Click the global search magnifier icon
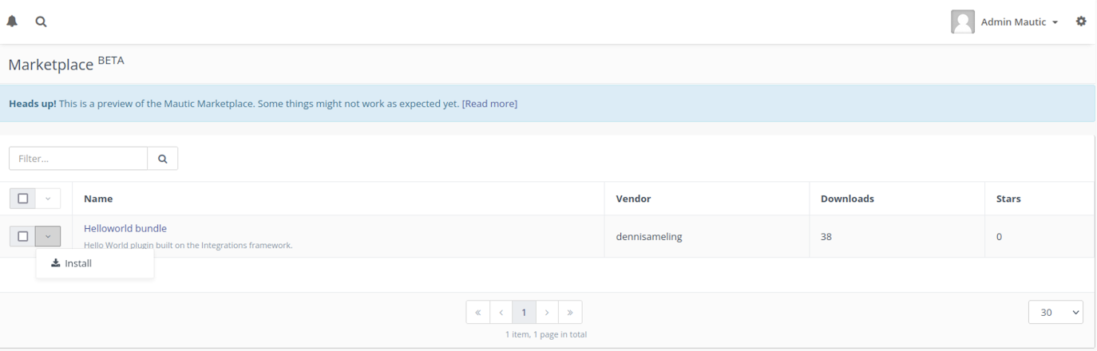 click(x=41, y=22)
